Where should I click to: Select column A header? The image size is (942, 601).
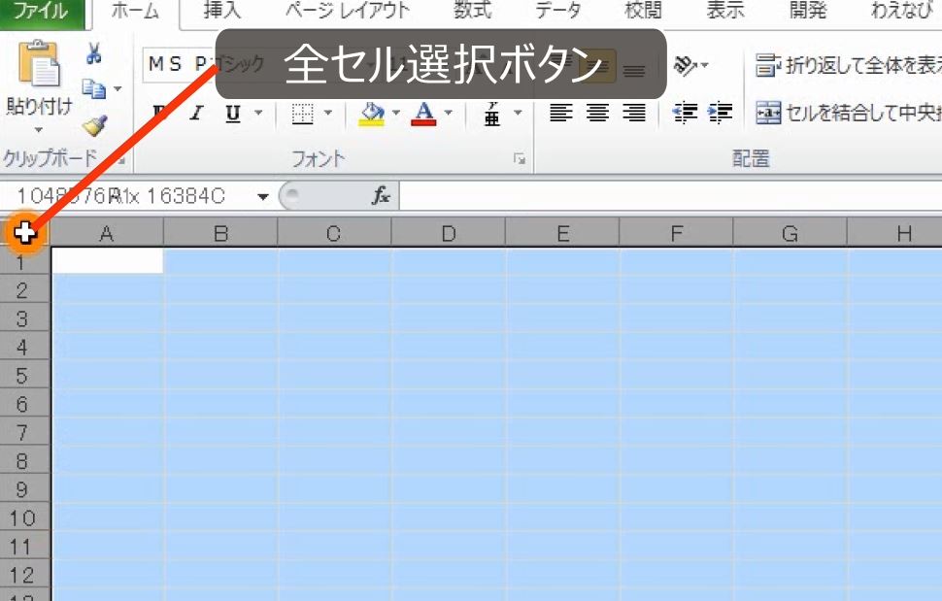[x=106, y=233]
